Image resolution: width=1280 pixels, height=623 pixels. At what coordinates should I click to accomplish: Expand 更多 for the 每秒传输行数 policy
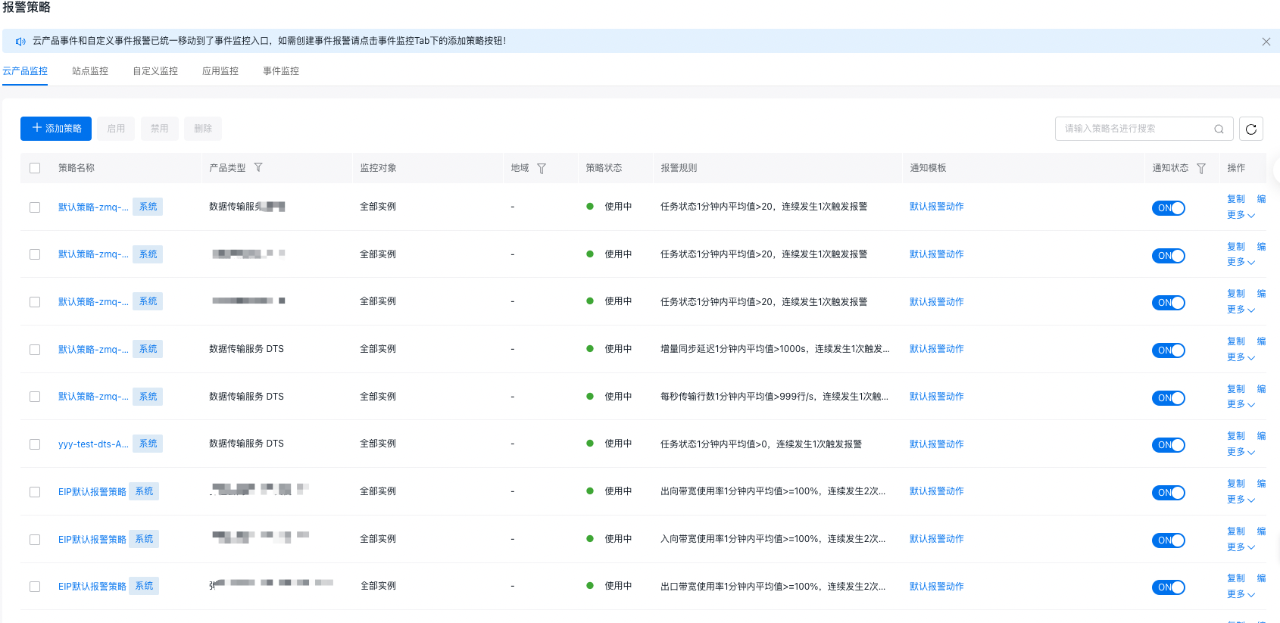(1241, 404)
